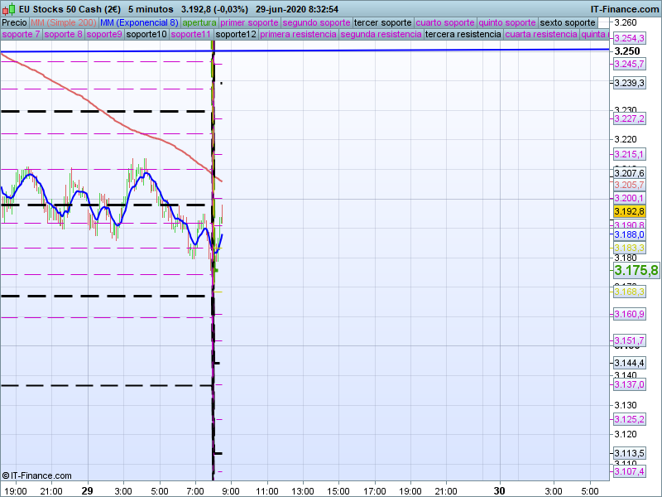662x497 pixels.
Task: Click the tercer soporte legend label
Action: click(382, 22)
